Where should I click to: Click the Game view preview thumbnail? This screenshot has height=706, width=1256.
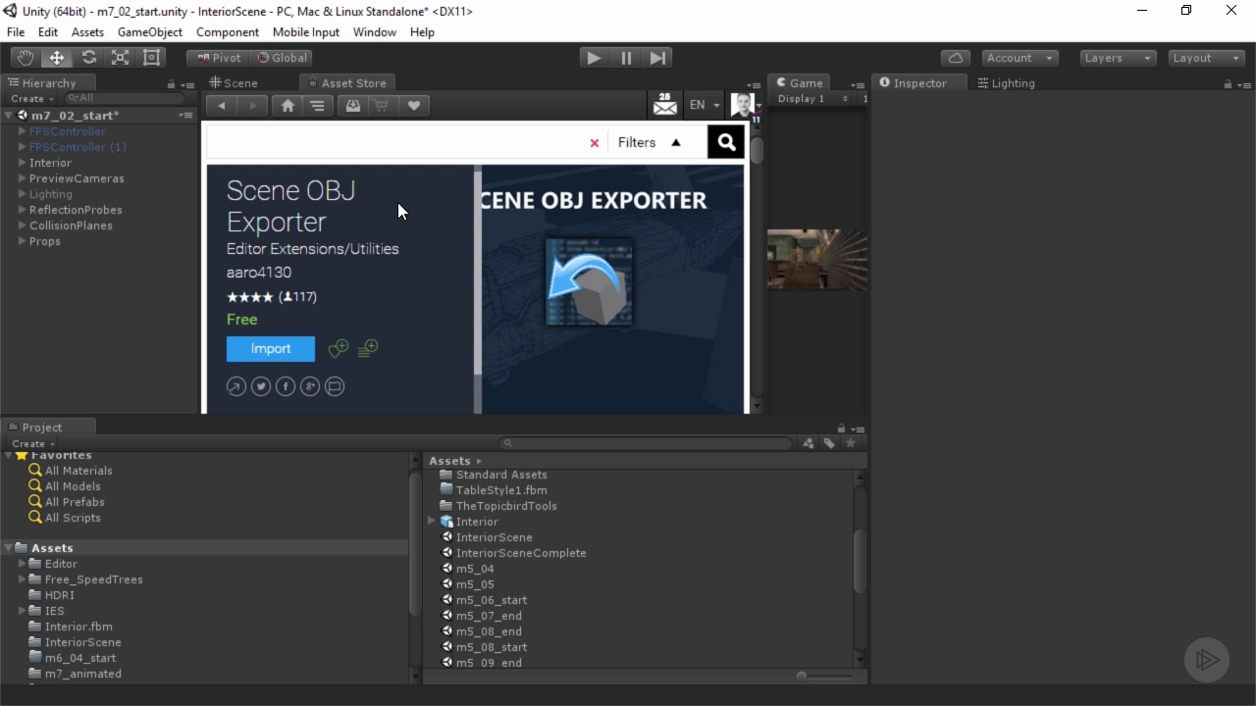tap(816, 260)
